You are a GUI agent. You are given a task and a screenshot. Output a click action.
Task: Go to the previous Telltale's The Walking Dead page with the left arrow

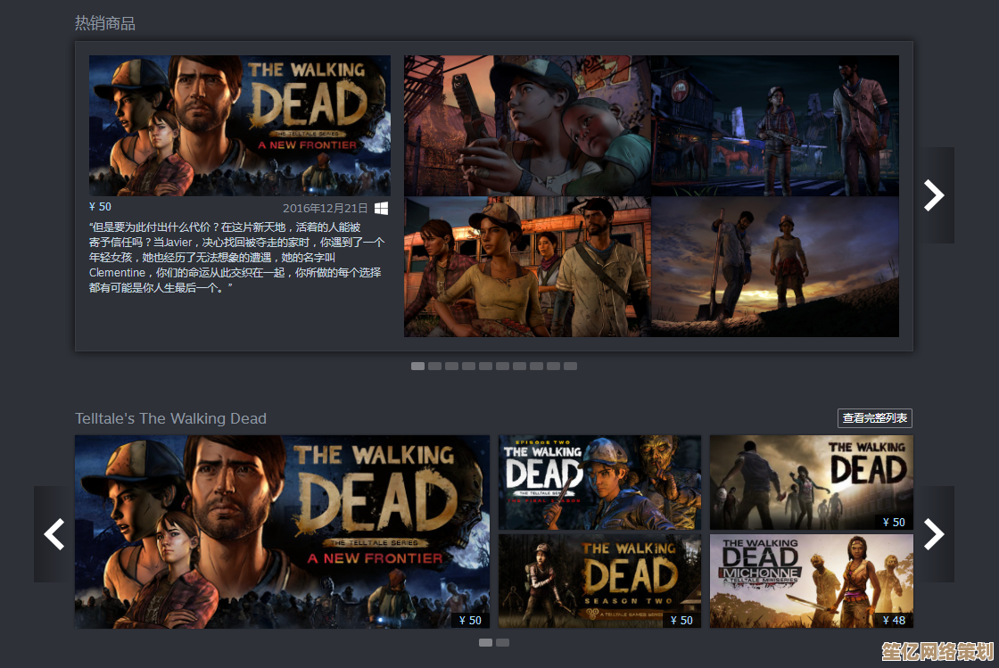tap(54, 534)
